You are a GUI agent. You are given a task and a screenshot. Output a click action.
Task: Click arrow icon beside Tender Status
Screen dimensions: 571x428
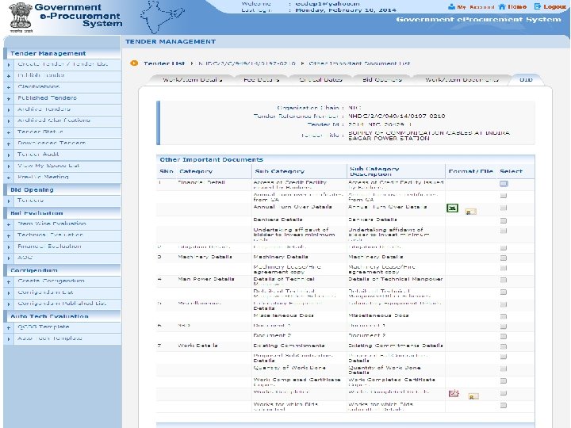[x=9, y=132]
